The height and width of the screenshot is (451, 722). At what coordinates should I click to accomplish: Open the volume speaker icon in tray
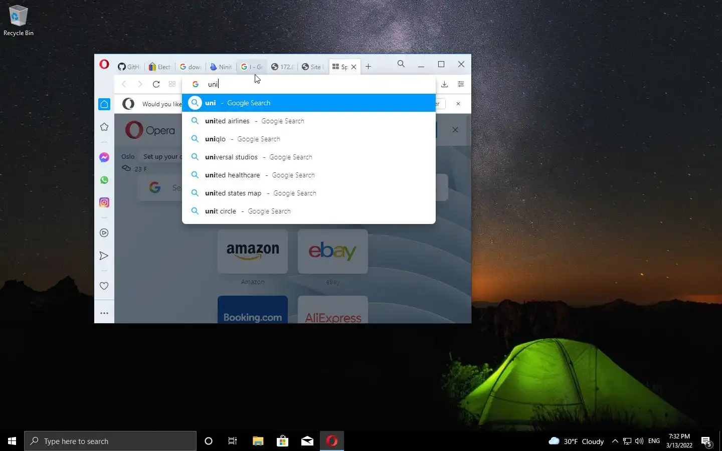[x=639, y=441]
